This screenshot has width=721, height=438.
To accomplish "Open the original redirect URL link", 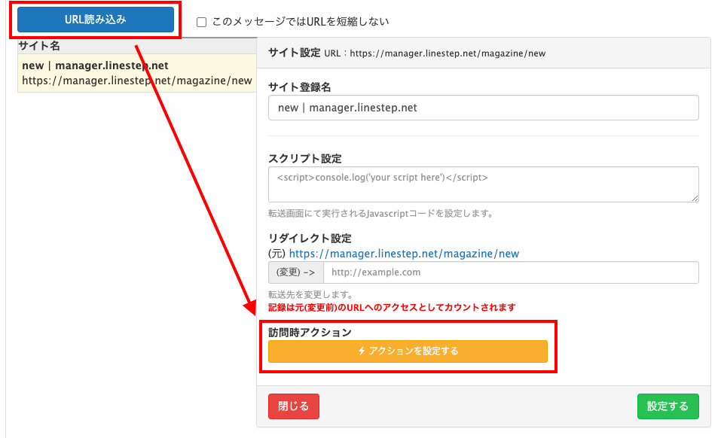I will pos(404,254).
